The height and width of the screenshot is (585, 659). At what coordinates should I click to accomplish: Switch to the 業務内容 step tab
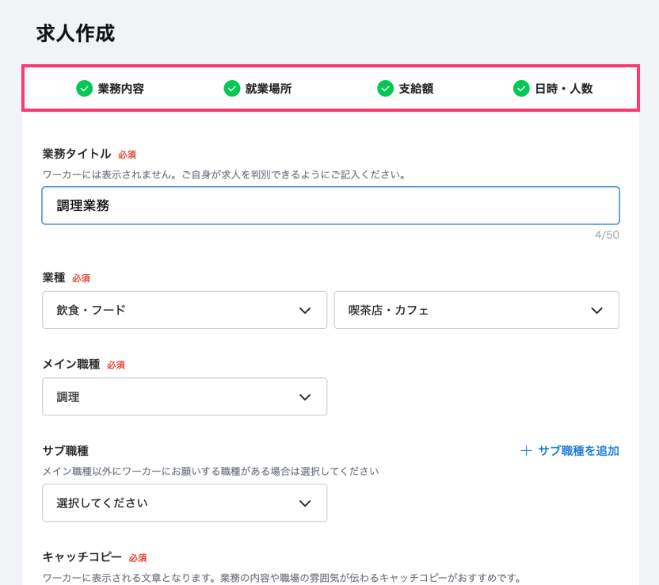coord(120,89)
